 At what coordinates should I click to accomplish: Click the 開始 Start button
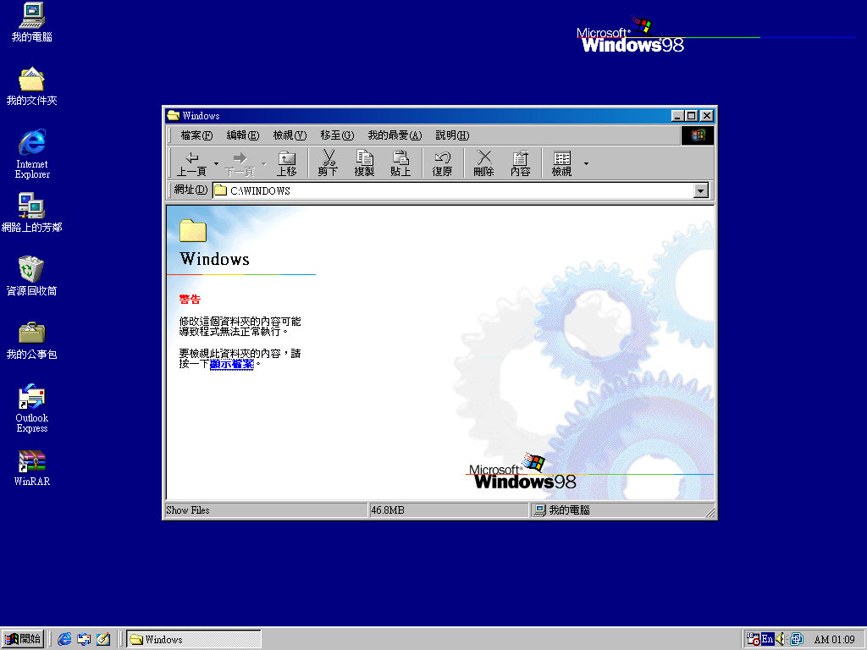(23, 639)
